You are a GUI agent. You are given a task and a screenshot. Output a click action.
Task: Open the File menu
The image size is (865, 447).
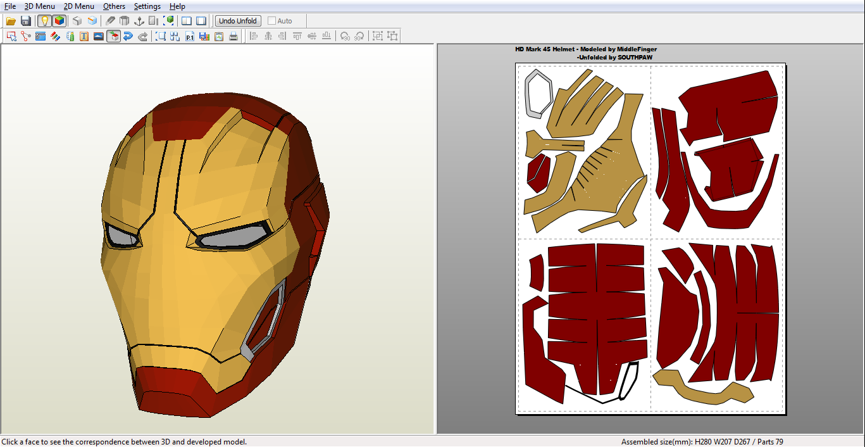[10, 6]
